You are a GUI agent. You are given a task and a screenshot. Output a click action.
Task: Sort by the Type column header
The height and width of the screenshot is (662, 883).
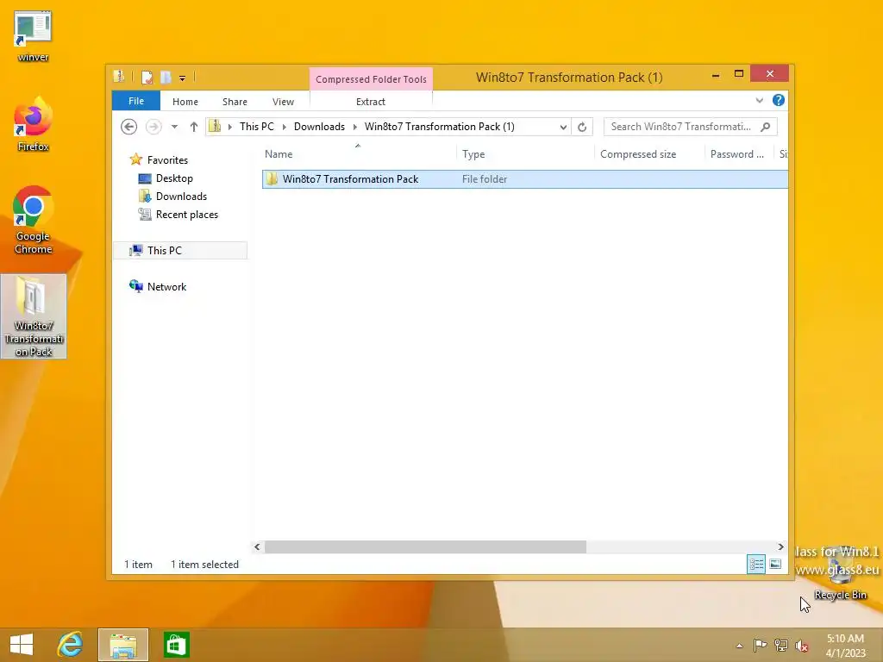[x=525, y=154]
